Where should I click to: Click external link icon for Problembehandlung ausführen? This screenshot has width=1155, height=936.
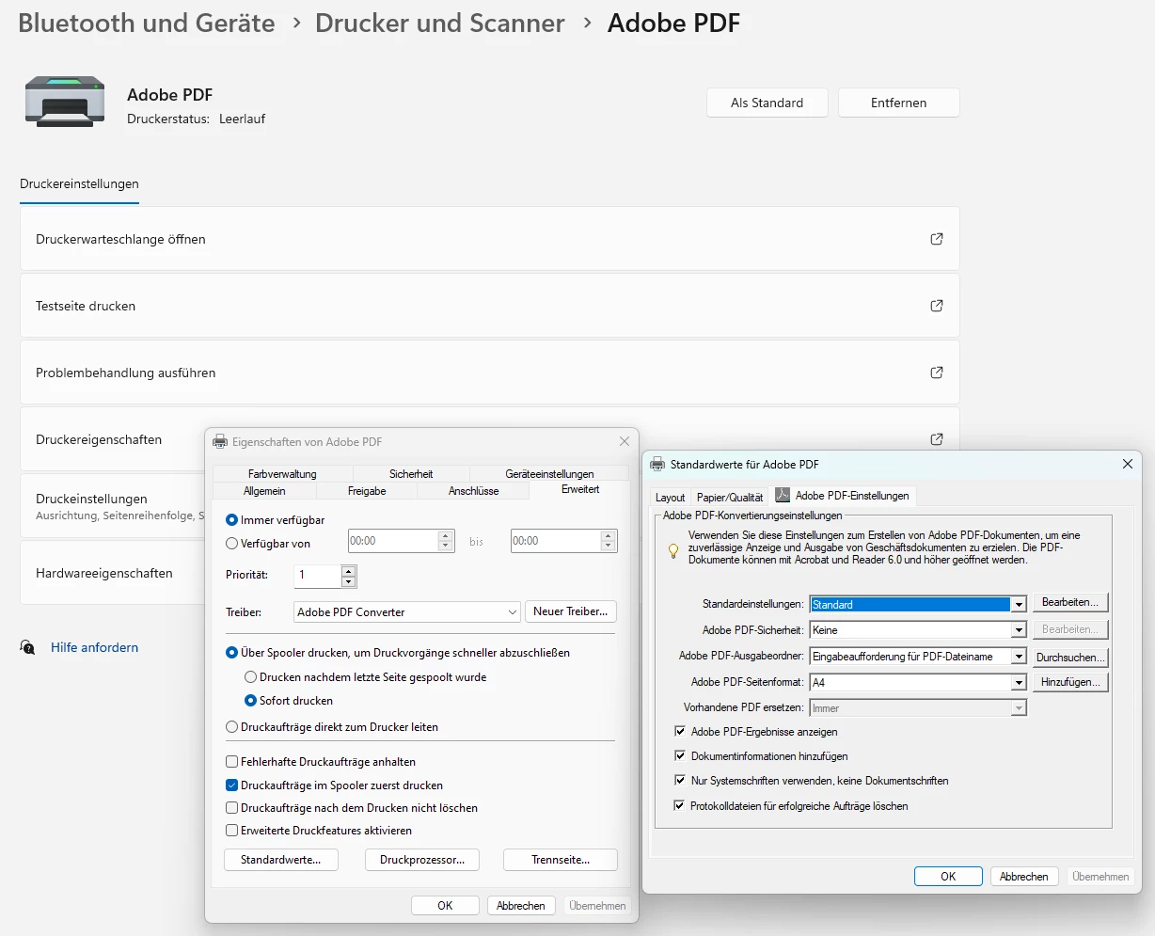pos(937,373)
